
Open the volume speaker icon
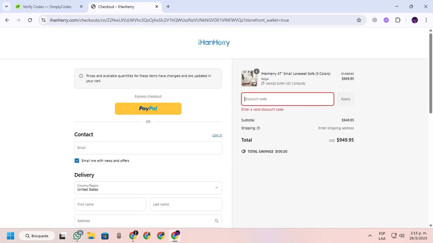[x=402, y=236]
